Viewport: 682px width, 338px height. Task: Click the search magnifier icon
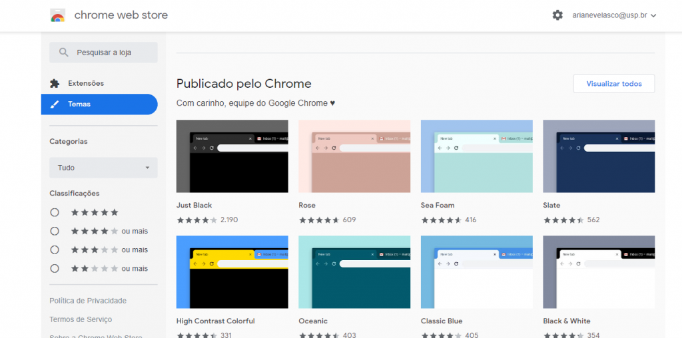[63, 53]
